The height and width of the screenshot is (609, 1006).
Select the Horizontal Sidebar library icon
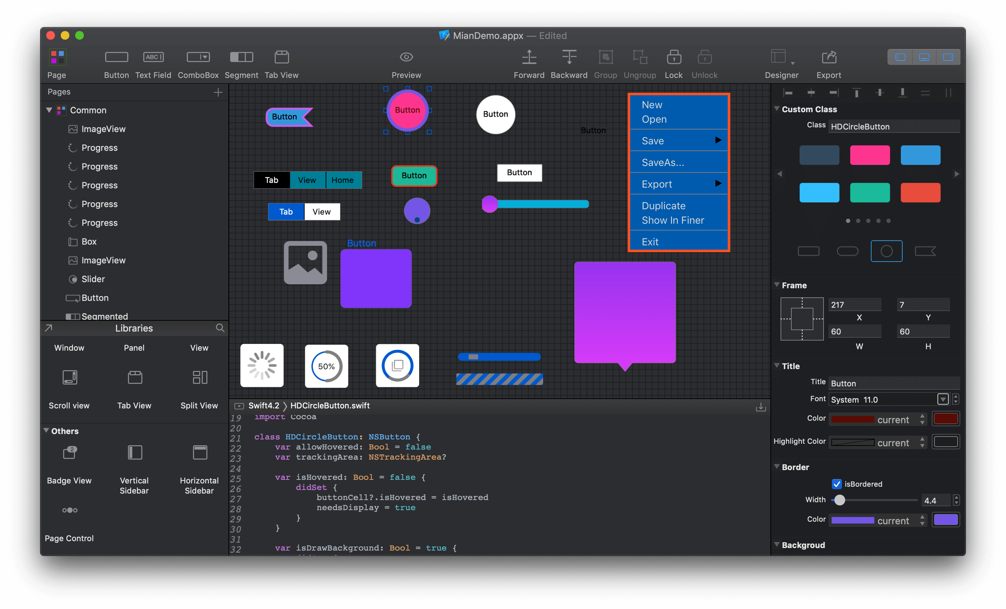click(200, 452)
